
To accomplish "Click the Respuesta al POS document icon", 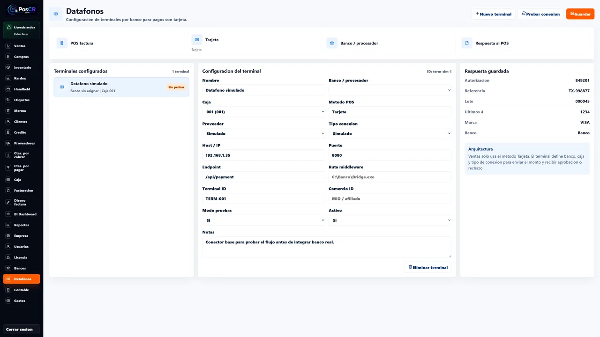I will pyautogui.click(x=467, y=43).
